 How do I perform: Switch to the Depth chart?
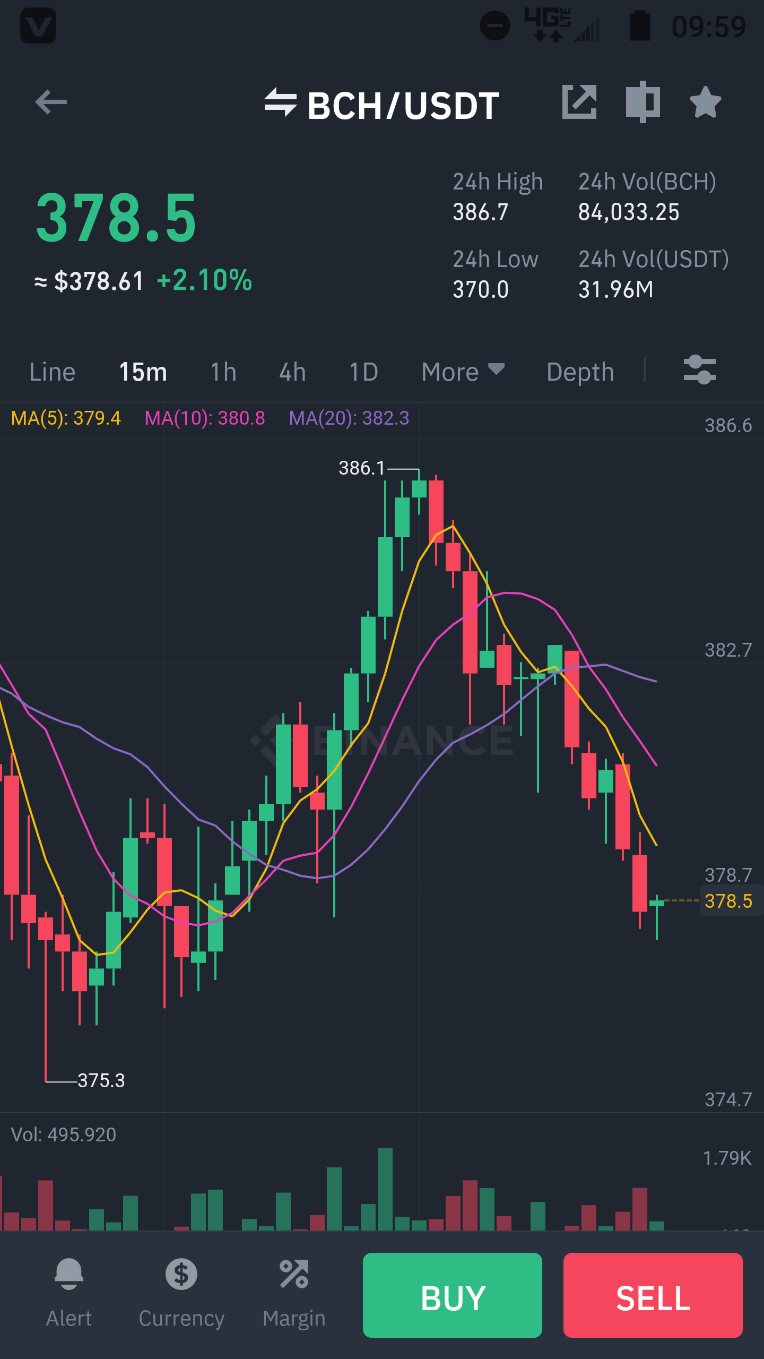[x=580, y=372]
